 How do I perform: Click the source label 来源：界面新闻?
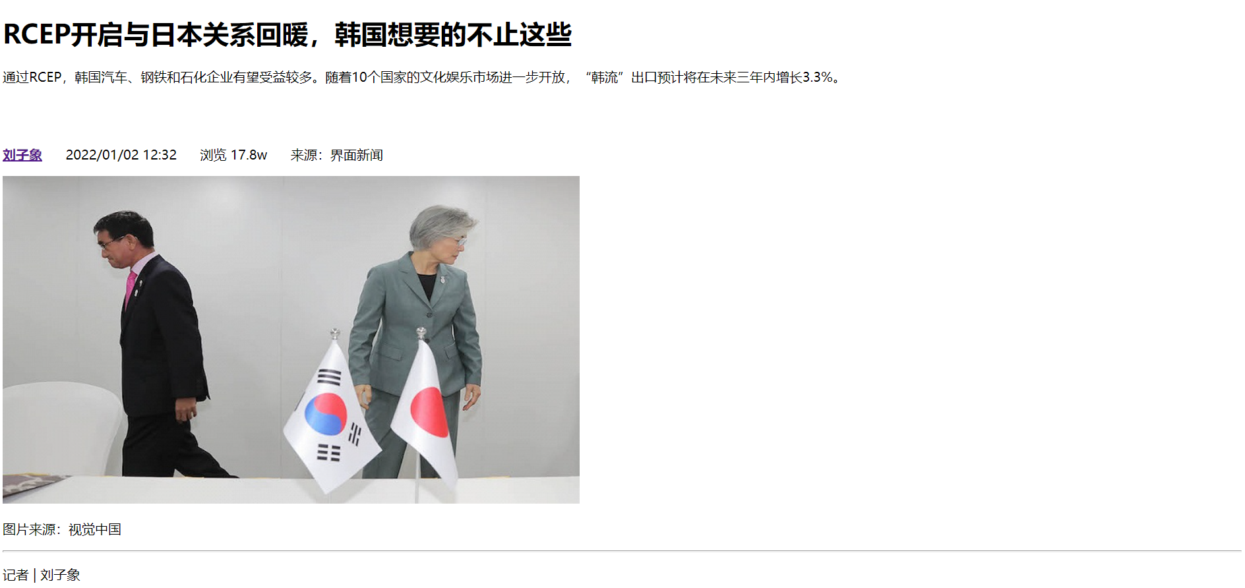point(337,155)
